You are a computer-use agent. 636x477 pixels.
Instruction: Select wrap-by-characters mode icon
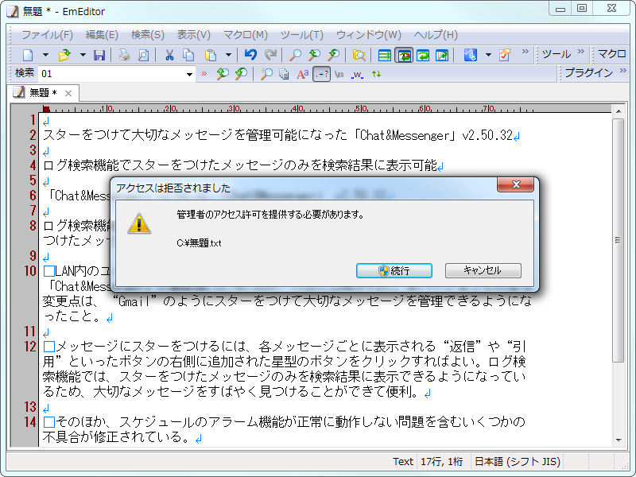pos(404,55)
